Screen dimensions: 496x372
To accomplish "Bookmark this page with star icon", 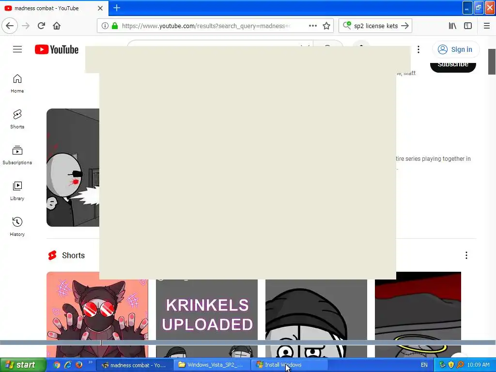I will (x=326, y=26).
